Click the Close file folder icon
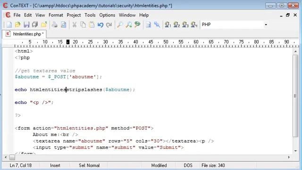The image size is (302, 170). click(x=44, y=25)
